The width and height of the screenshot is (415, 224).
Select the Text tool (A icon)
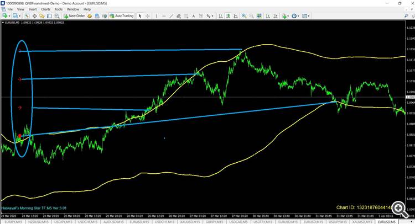click(194, 16)
